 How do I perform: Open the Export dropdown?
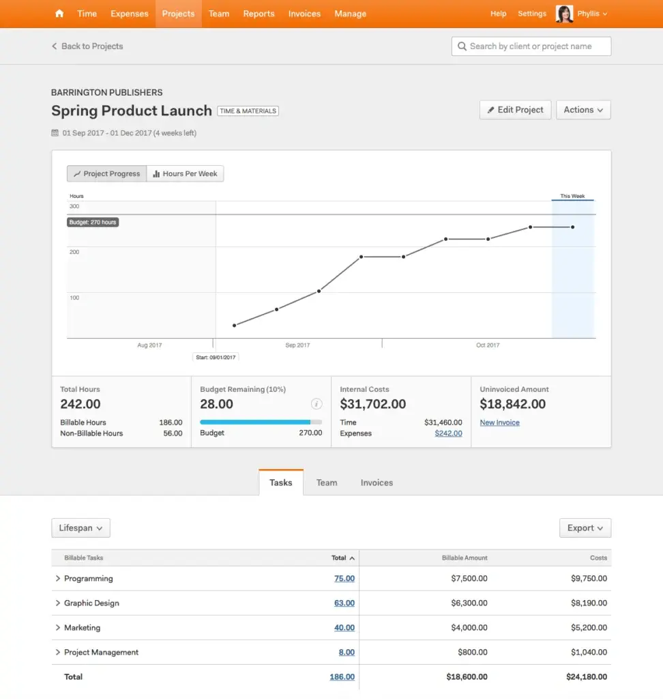(x=585, y=528)
